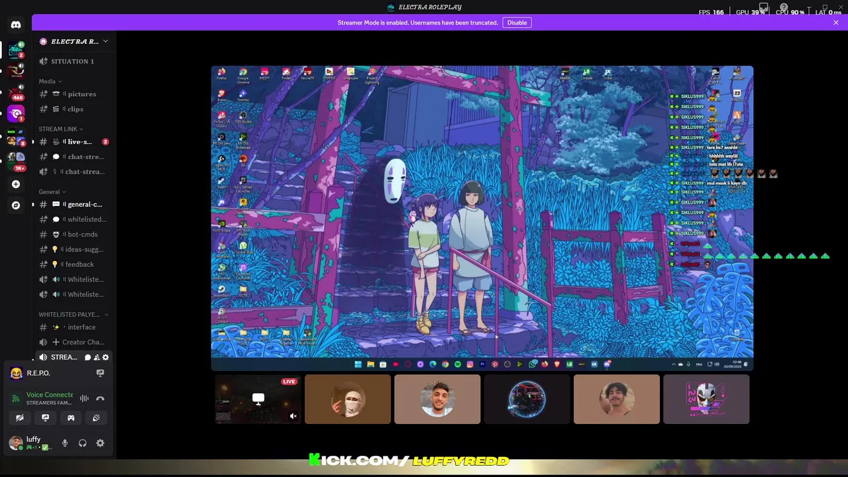Select the LIVE stream thumbnail tile
This screenshot has width=848, height=477.
click(258, 399)
